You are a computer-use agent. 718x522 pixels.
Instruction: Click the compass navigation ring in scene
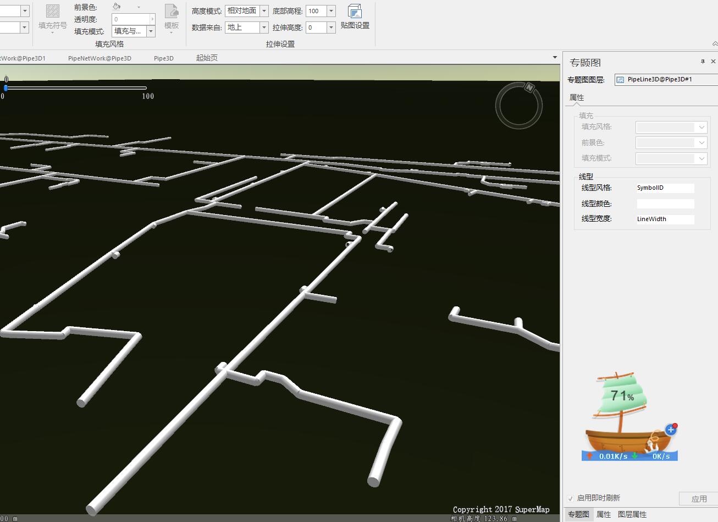click(x=519, y=106)
